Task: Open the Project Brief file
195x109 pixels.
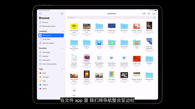Action: click(x=137, y=59)
